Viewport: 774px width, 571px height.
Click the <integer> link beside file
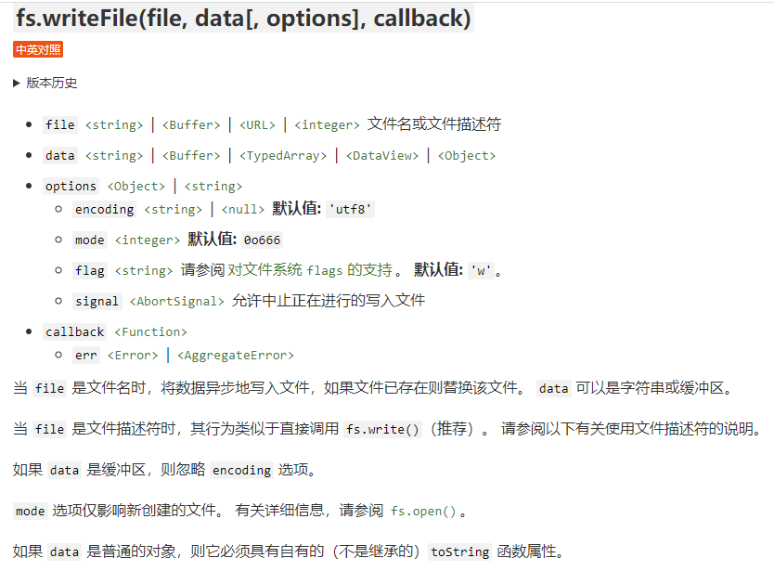tap(327, 124)
